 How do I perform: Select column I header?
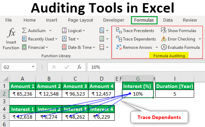[x=174, y=79]
